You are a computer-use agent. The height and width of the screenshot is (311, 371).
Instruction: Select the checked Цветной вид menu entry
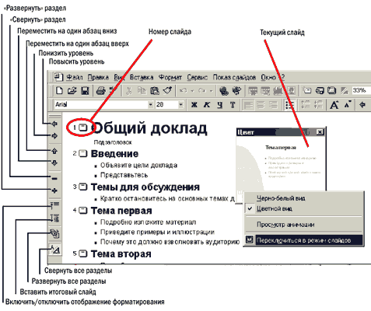click(303, 208)
